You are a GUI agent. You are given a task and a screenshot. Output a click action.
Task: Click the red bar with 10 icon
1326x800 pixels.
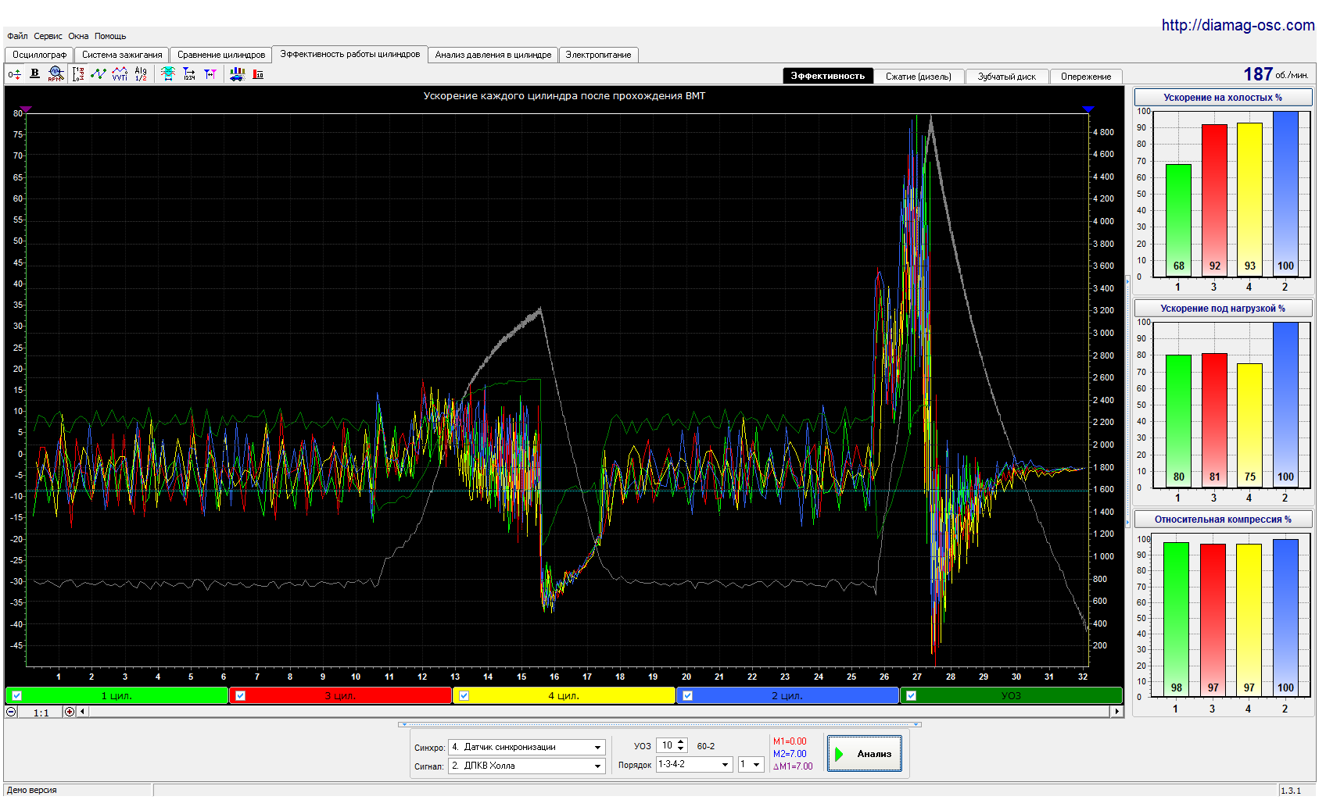point(258,73)
